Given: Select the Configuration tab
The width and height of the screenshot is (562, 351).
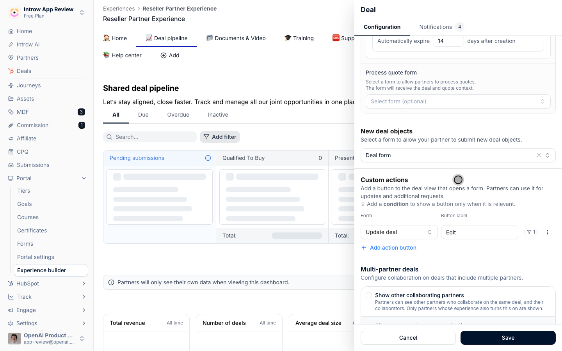Looking at the screenshot, I should [x=382, y=27].
